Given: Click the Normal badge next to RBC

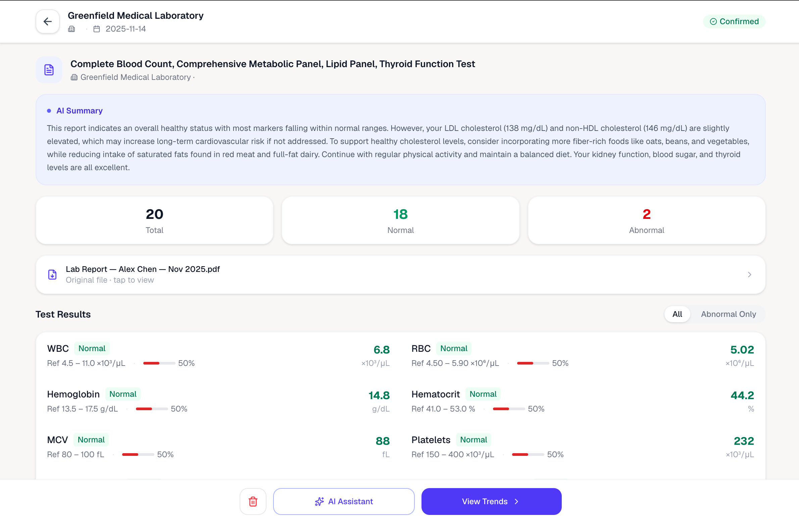Looking at the screenshot, I should (454, 348).
